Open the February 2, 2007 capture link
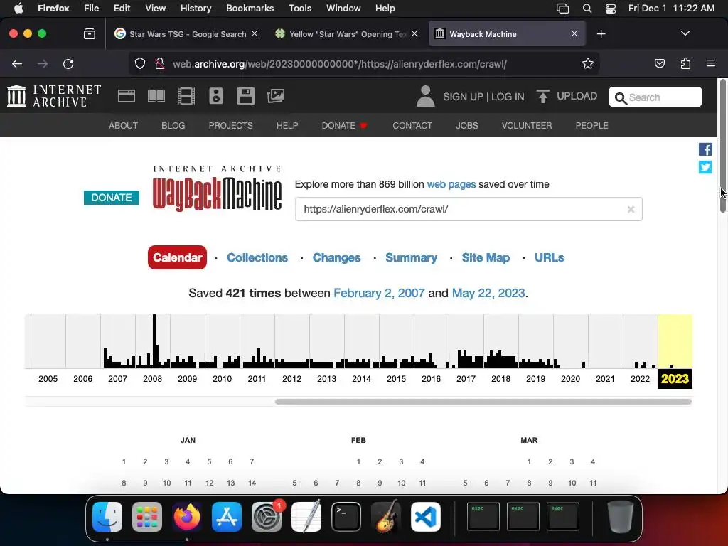This screenshot has width=728, height=546. coord(379,293)
